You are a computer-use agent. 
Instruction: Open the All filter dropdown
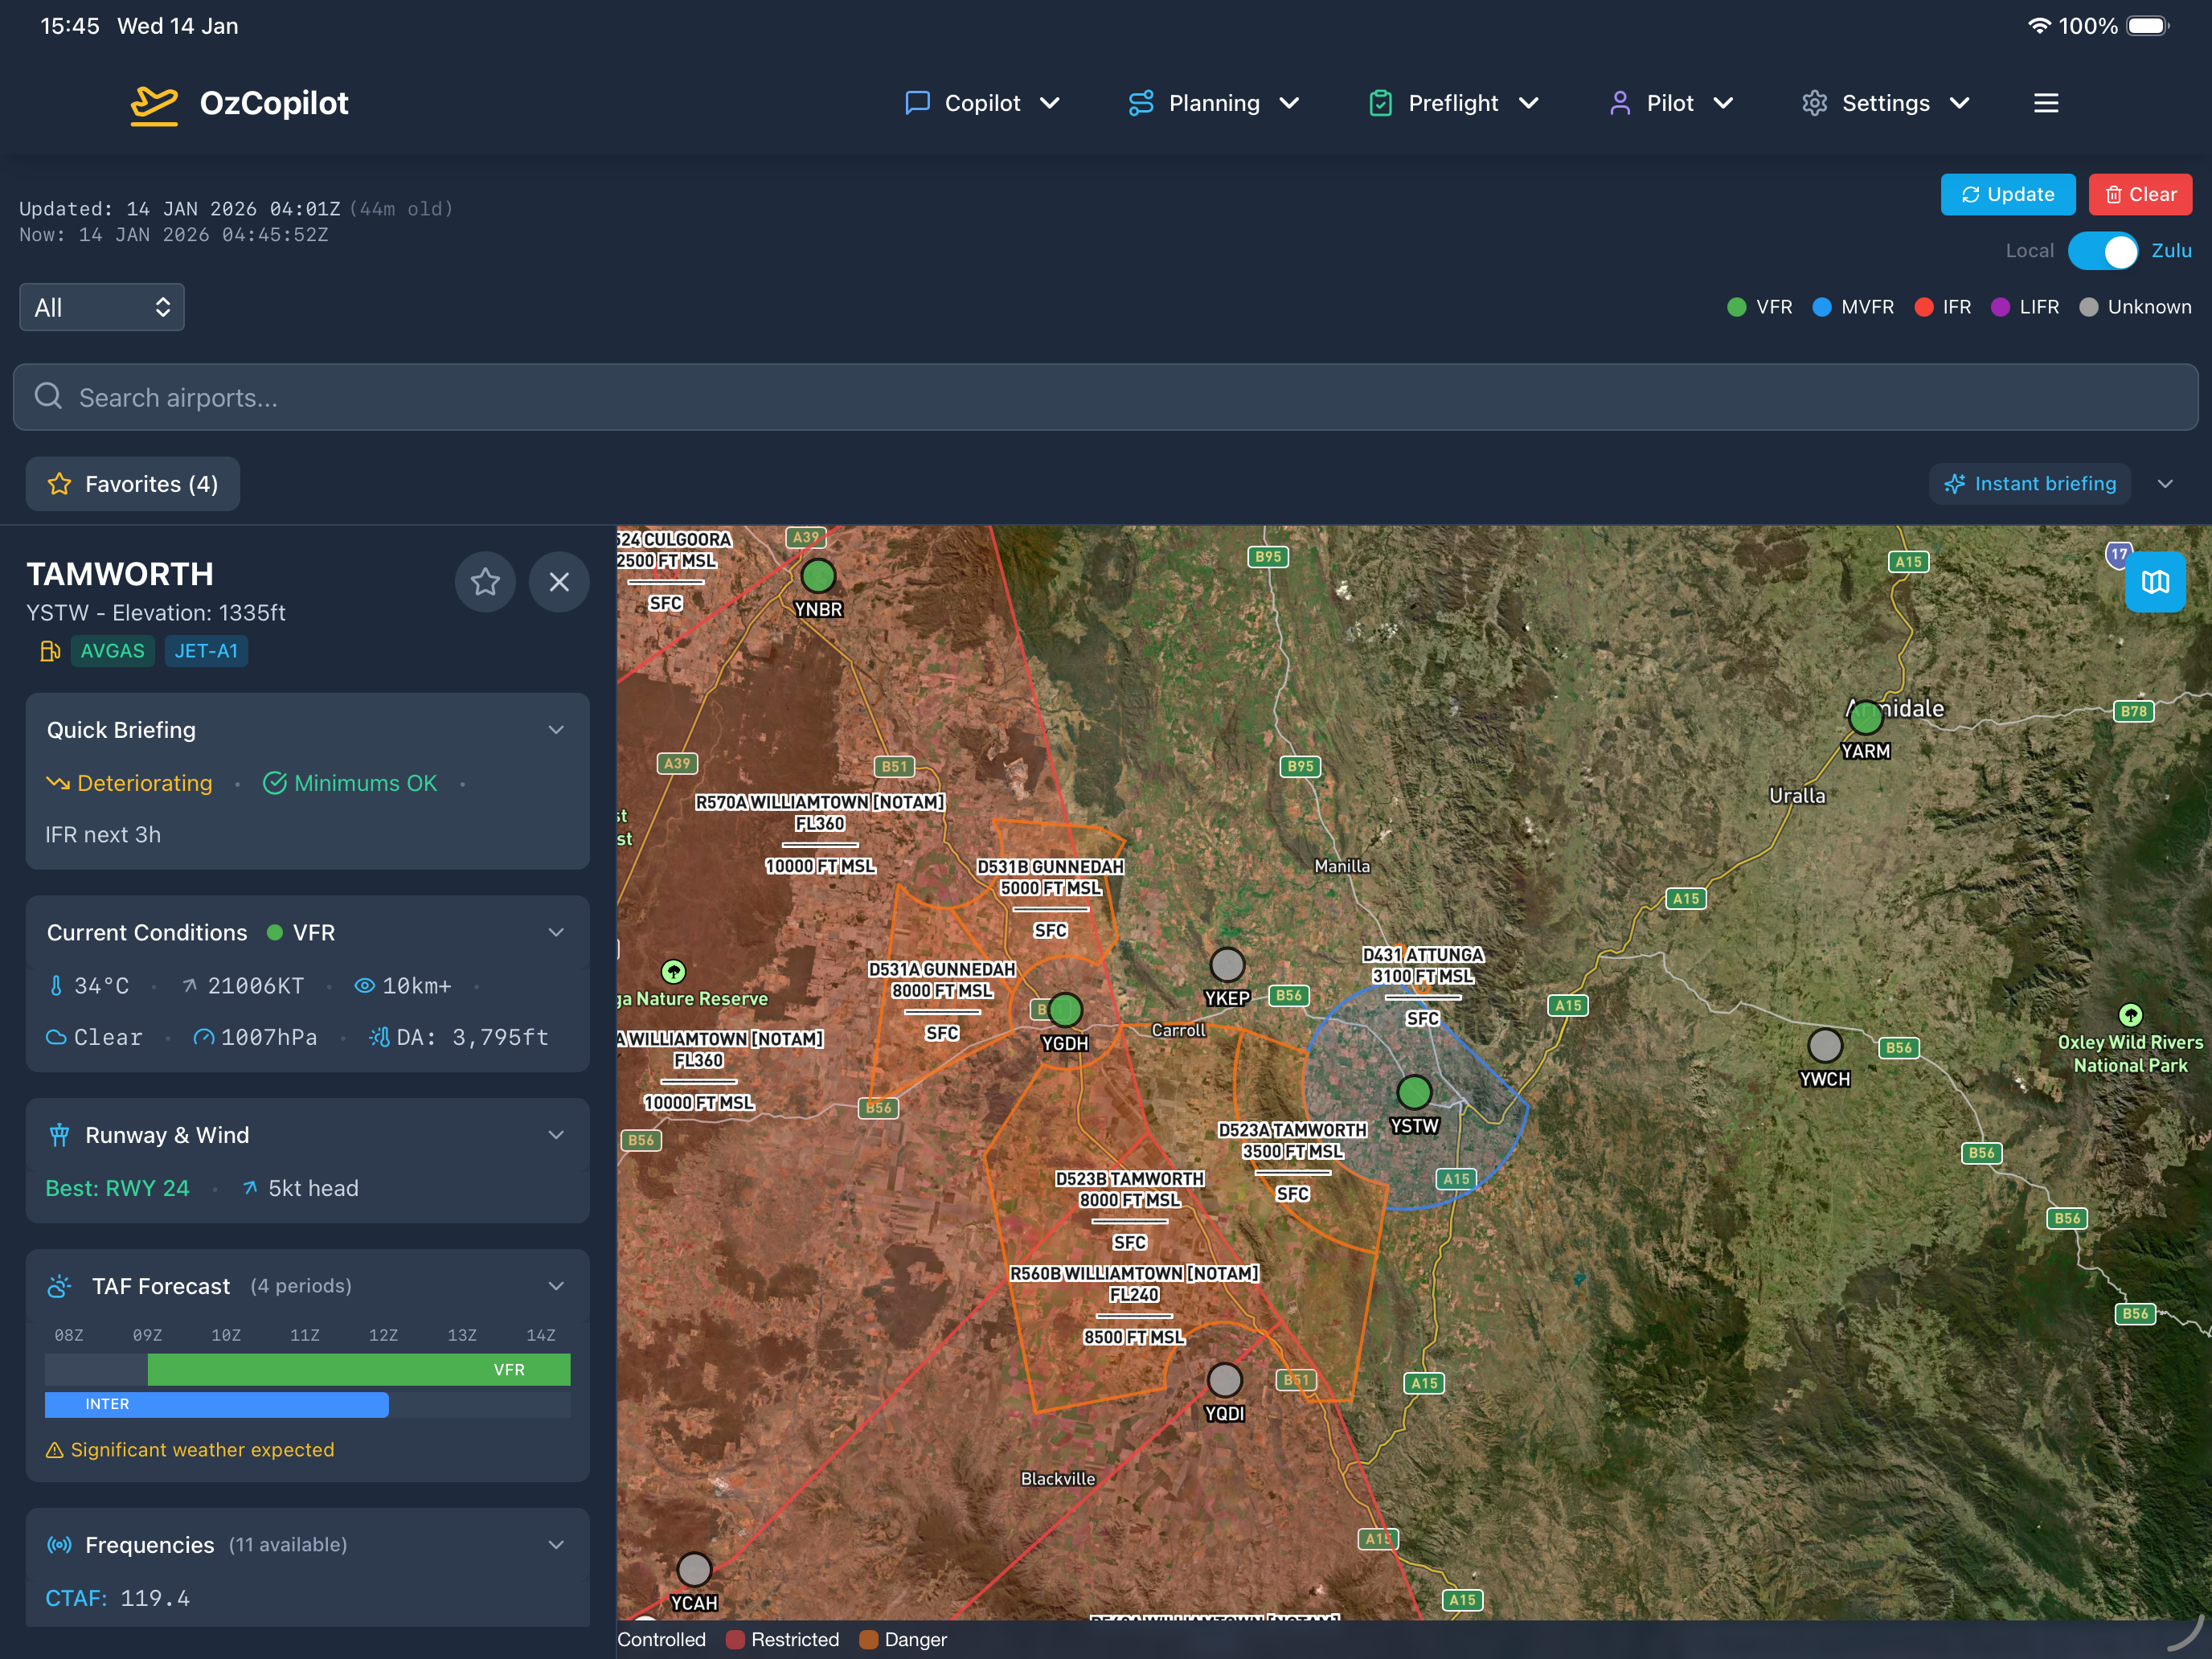pyautogui.click(x=102, y=307)
